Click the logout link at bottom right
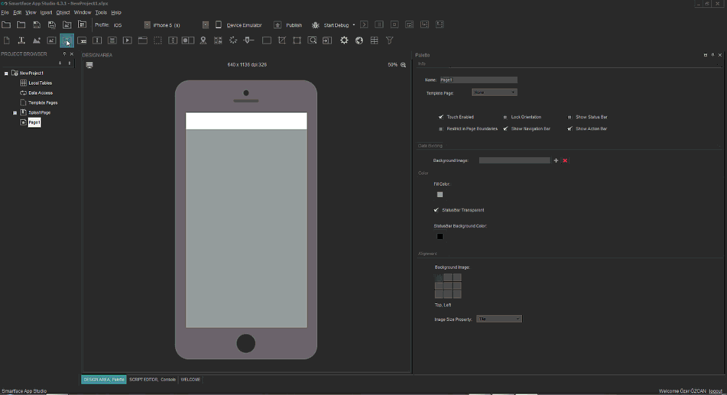The height and width of the screenshot is (395, 727). tap(716, 391)
